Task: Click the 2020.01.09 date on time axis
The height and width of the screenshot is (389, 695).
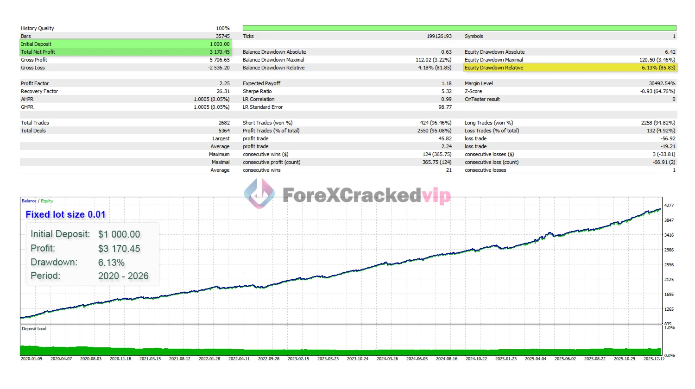Action: (x=32, y=359)
